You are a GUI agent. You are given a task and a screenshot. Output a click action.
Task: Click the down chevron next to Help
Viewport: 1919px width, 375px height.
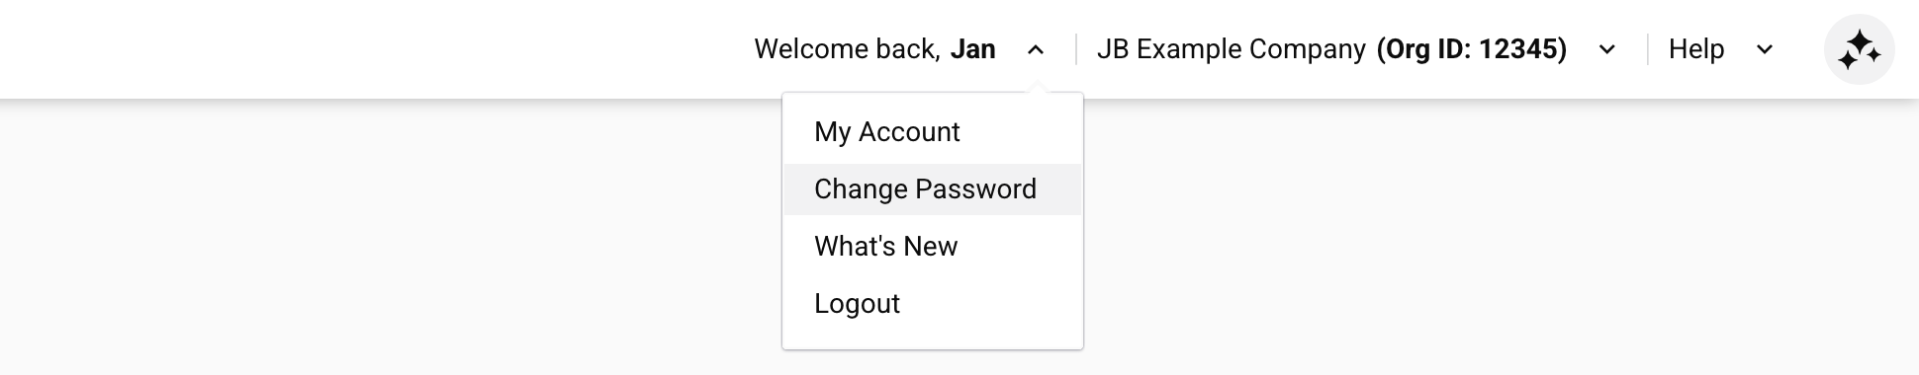(1765, 49)
